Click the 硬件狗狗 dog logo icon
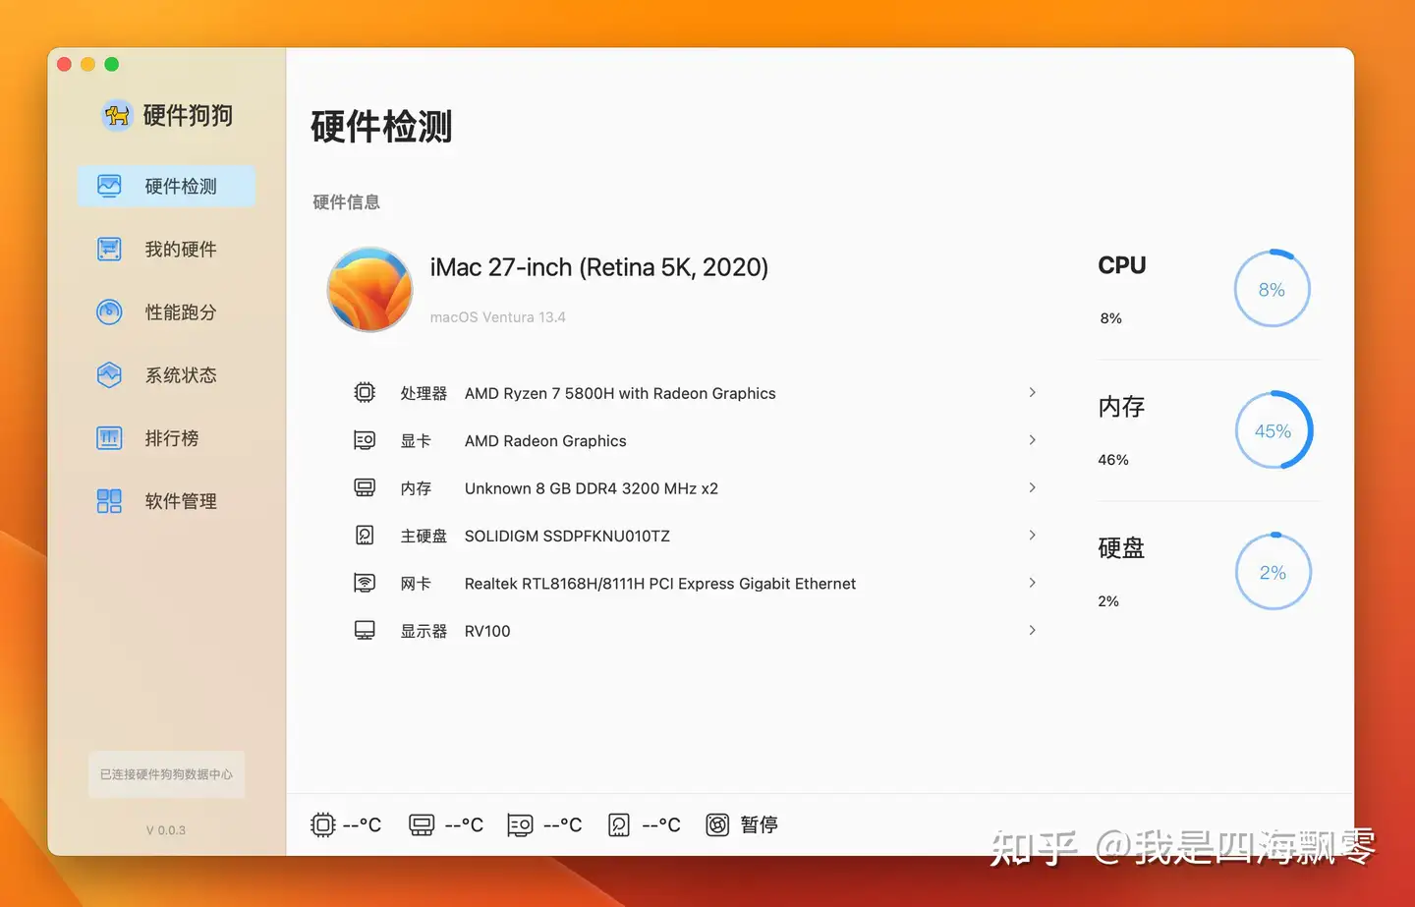Screen dimensions: 1415x907 [117, 115]
